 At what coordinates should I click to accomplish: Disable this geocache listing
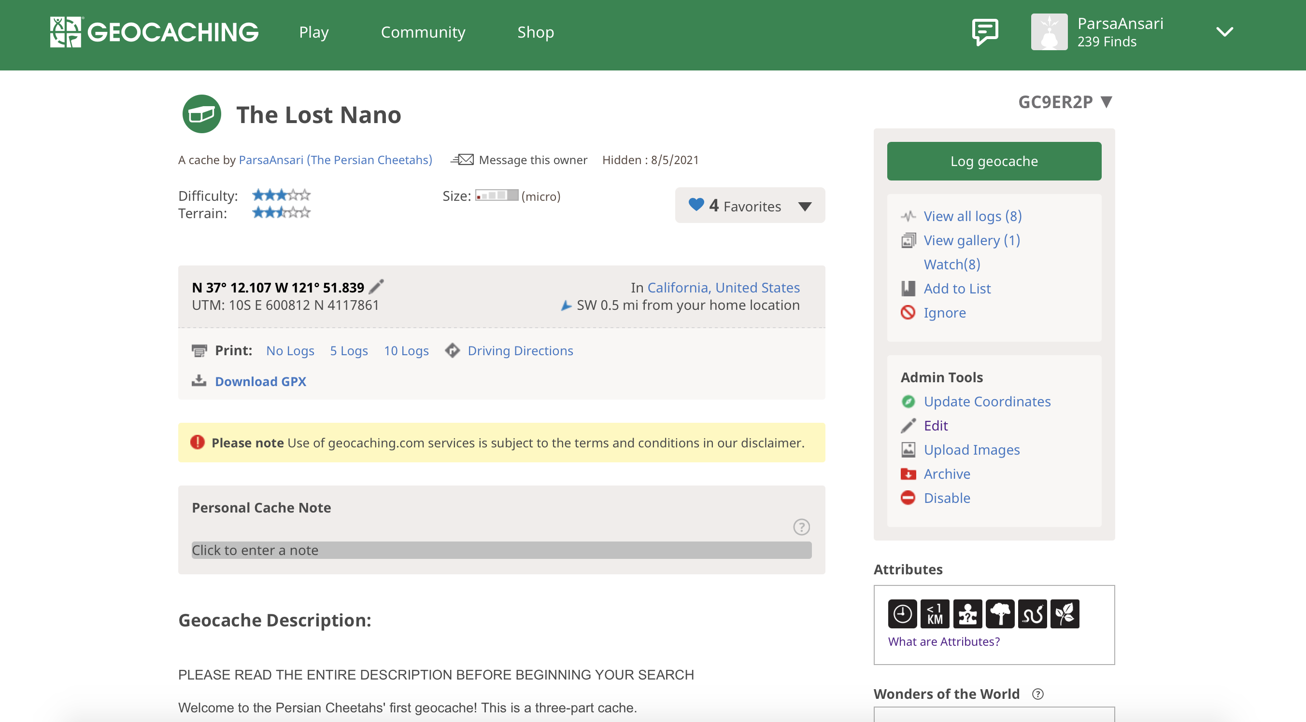pos(947,498)
